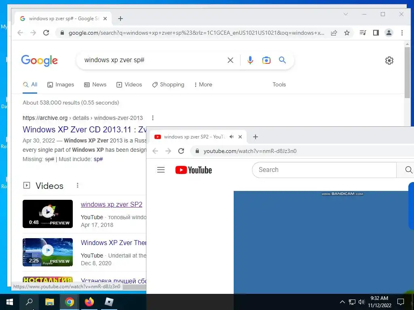Open the Chrome profile avatar
The image size is (414, 310).
coord(389,33)
